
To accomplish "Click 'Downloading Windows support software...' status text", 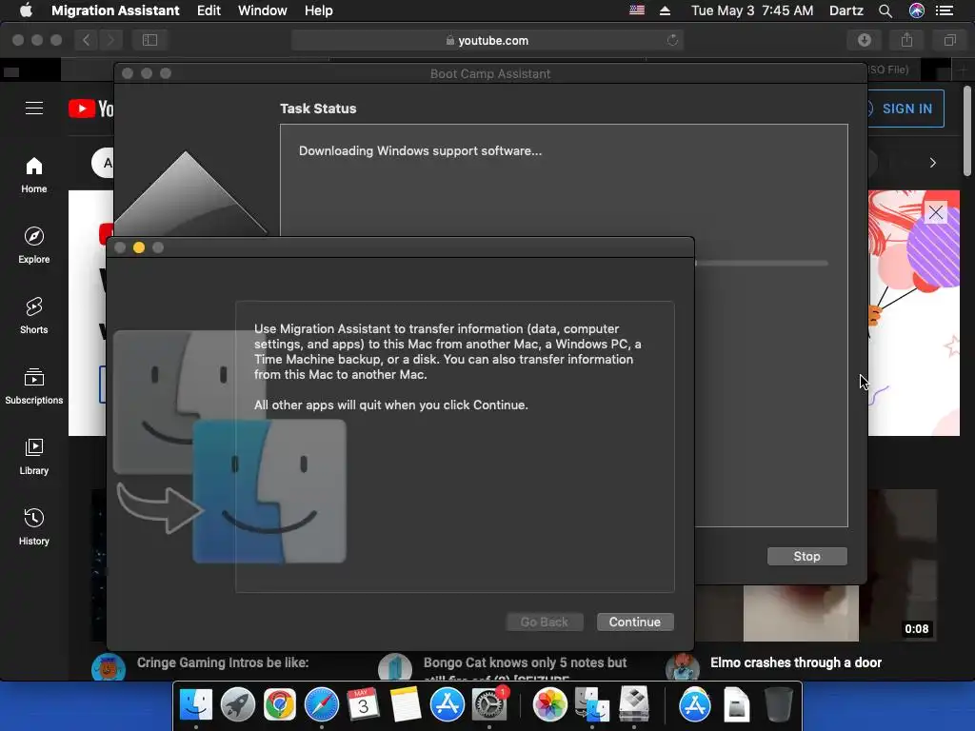I will 420,151.
